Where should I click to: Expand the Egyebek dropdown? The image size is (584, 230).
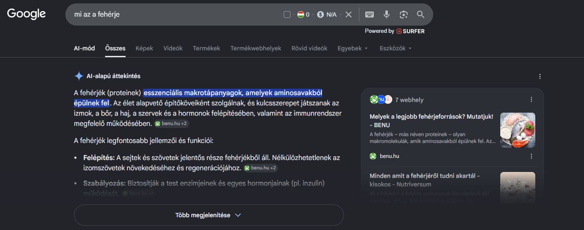[352, 48]
